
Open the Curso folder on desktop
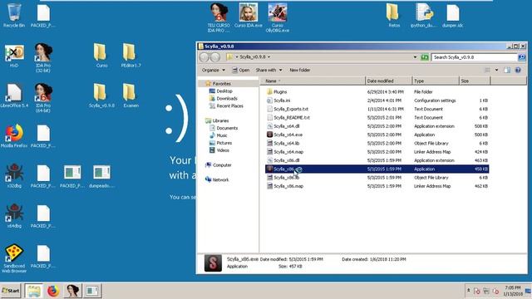(101, 56)
